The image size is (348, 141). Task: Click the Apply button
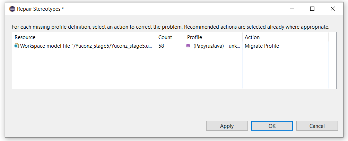pos(227,126)
